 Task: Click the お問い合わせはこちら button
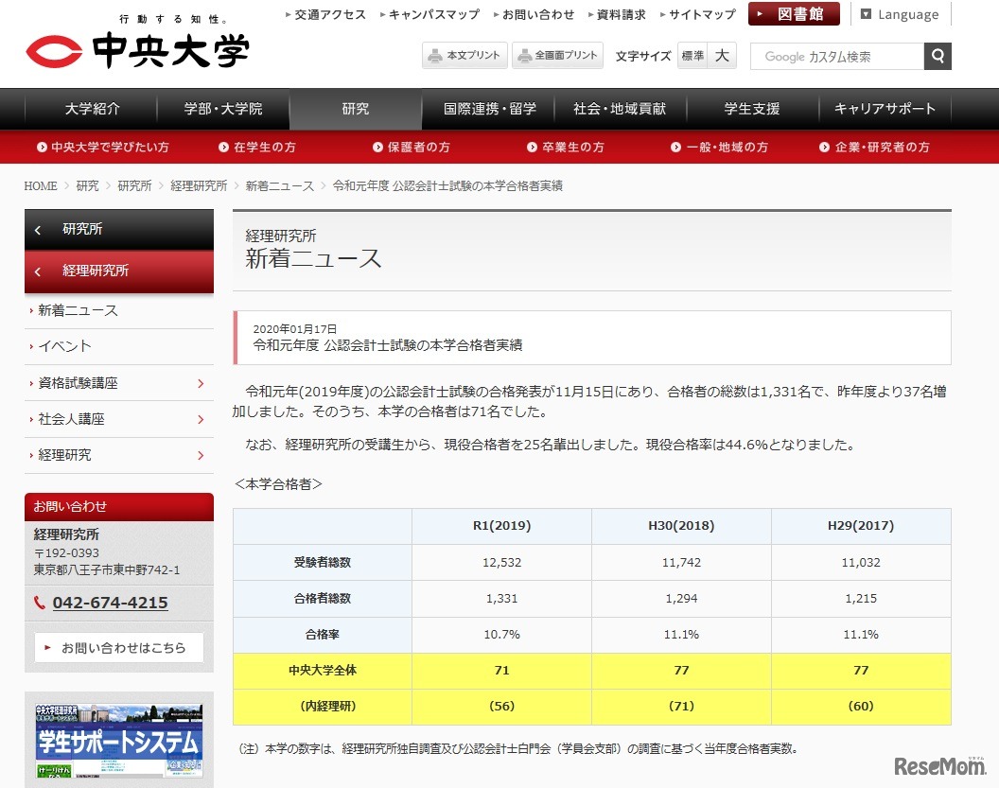[x=119, y=647]
